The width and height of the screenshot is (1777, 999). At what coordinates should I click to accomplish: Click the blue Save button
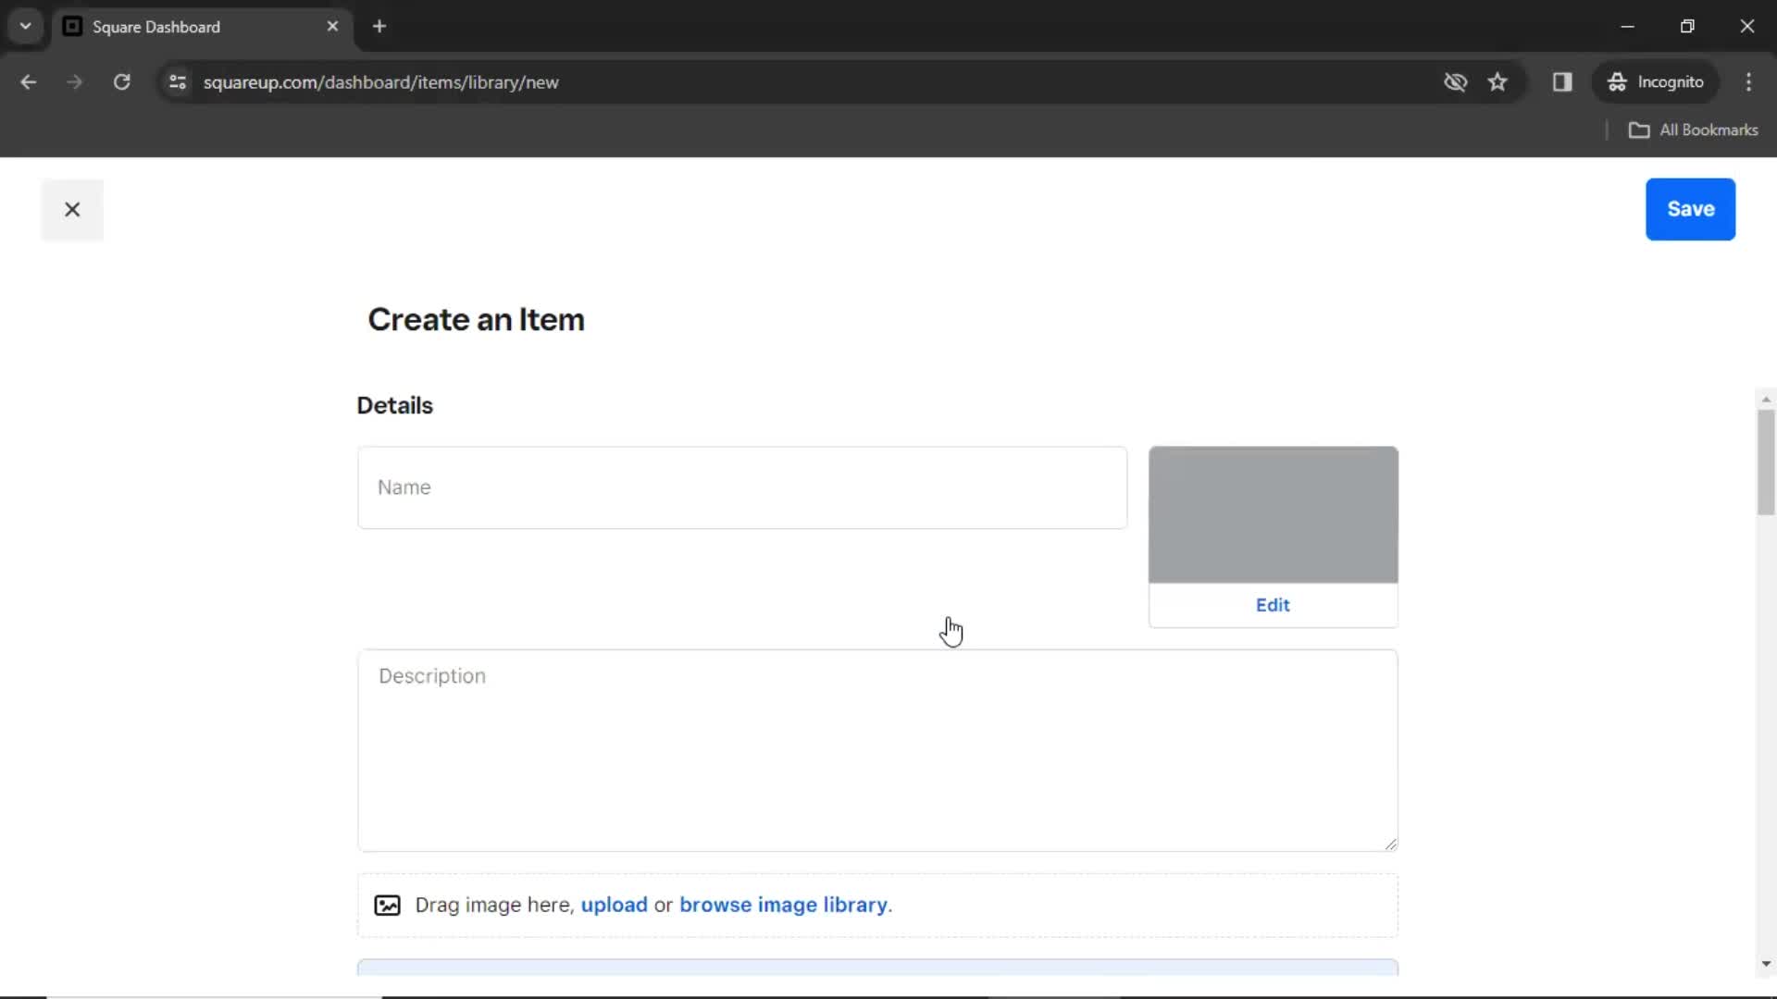click(x=1690, y=209)
